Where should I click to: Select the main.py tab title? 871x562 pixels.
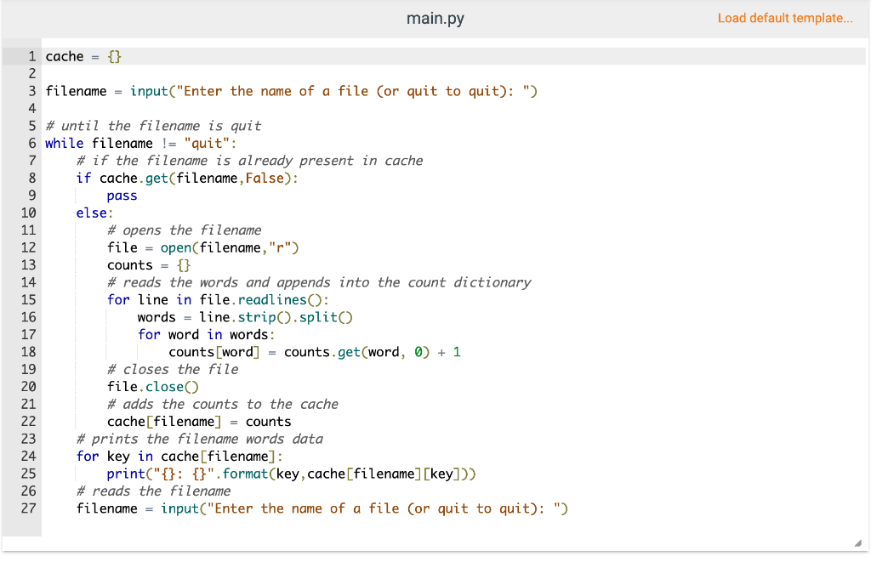(x=435, y=18)
